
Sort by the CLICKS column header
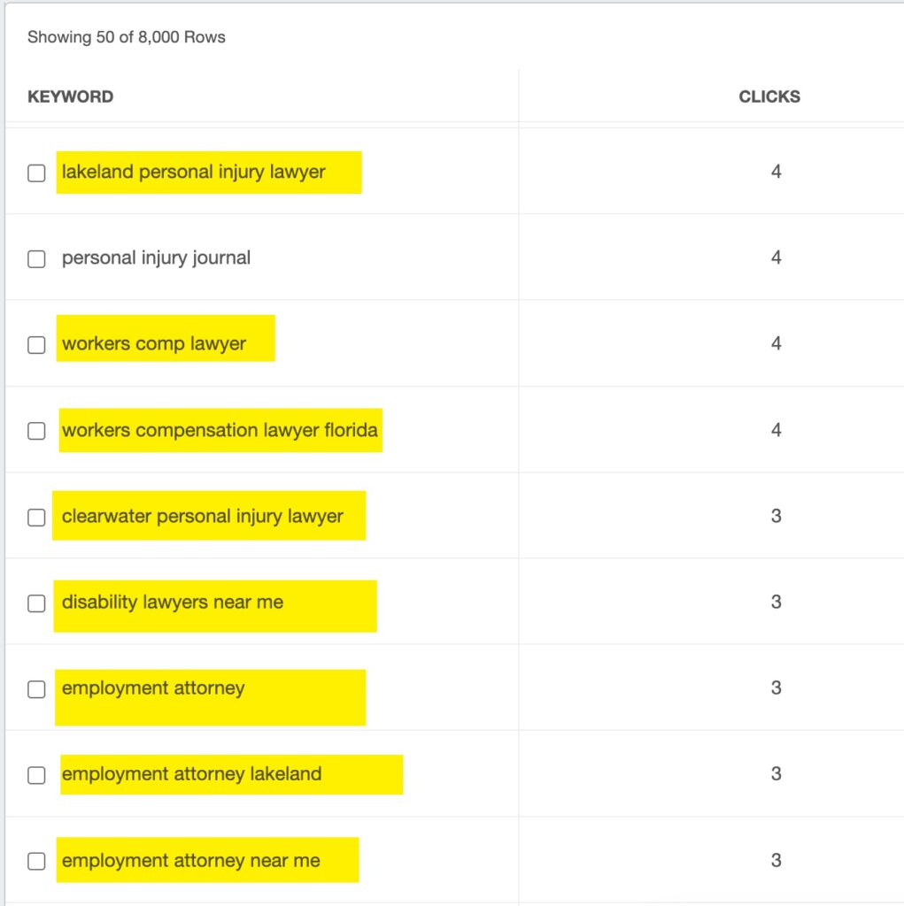tap(769, 97)
